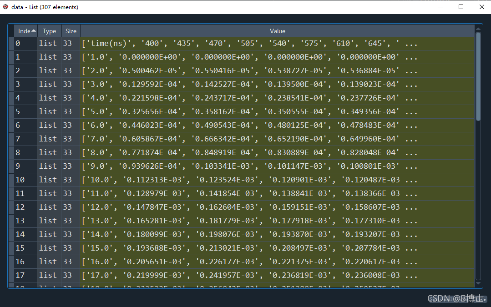Select the value cell starting with '14.0'

pyautogui.click(x=278, y=234)
